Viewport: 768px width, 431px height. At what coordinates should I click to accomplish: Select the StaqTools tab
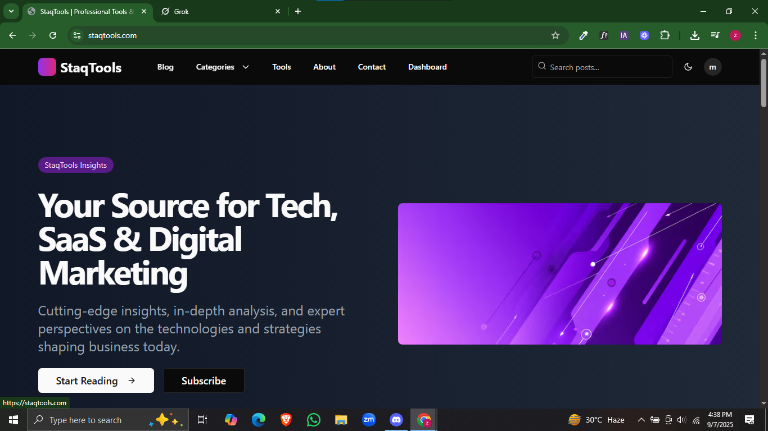tap(87, 11)
